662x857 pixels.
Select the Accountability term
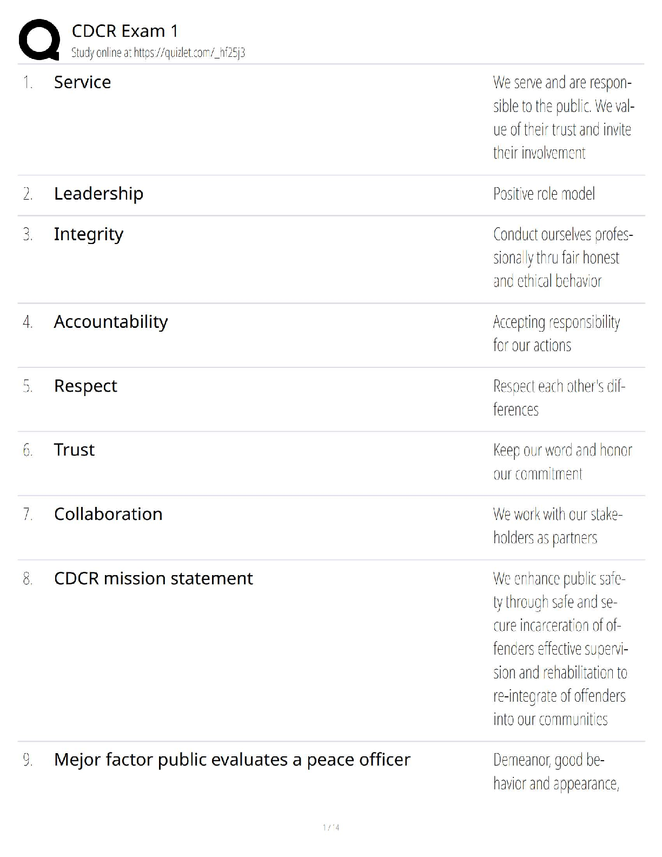click(x=111, y=322)
